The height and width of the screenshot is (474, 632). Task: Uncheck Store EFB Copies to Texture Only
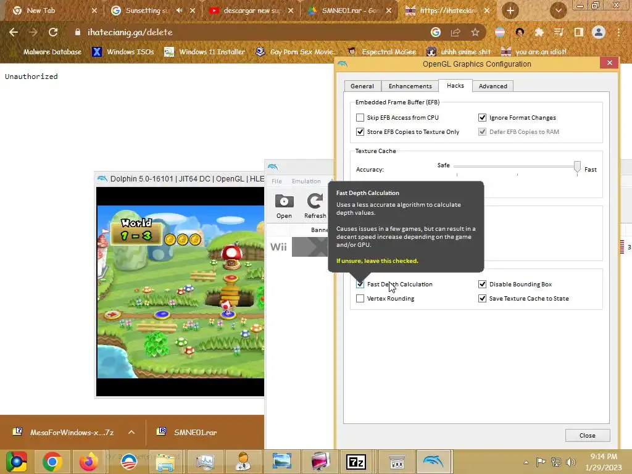360,131
